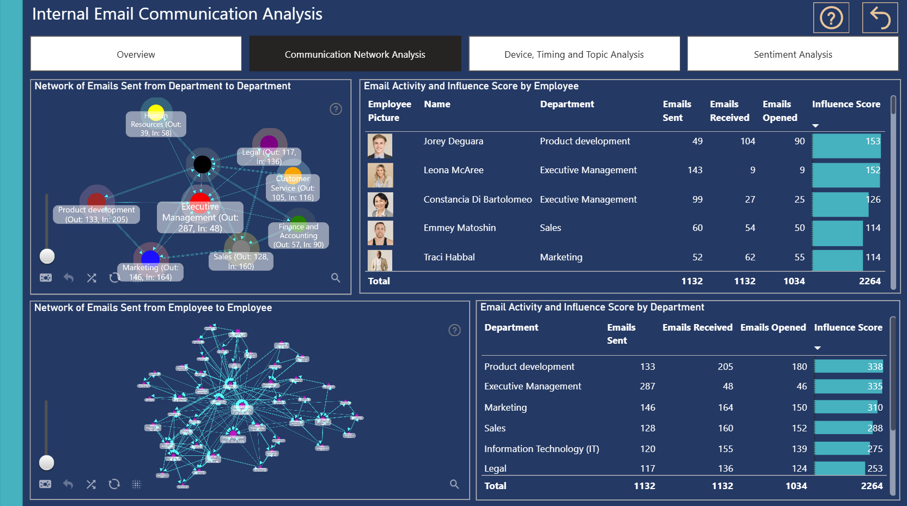Open the help question mark button at top
The height and width of the screenshot is (506, 907).
pos(831,18)
